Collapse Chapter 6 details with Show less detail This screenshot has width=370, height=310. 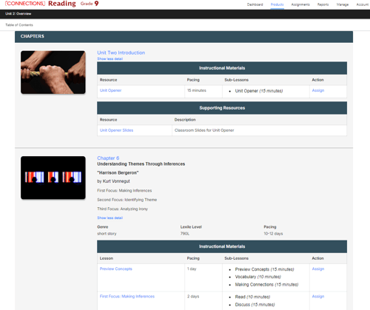110,218
